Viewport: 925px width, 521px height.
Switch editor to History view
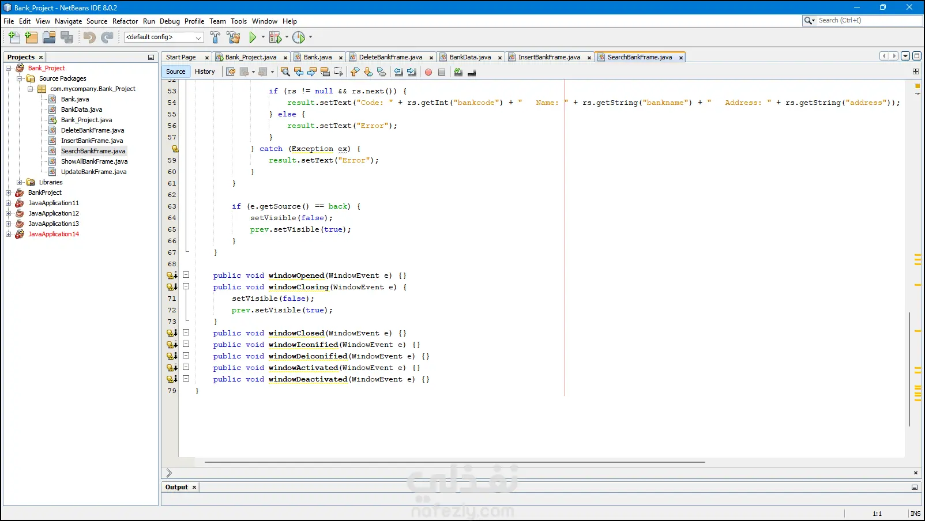[x=205, y=71]
